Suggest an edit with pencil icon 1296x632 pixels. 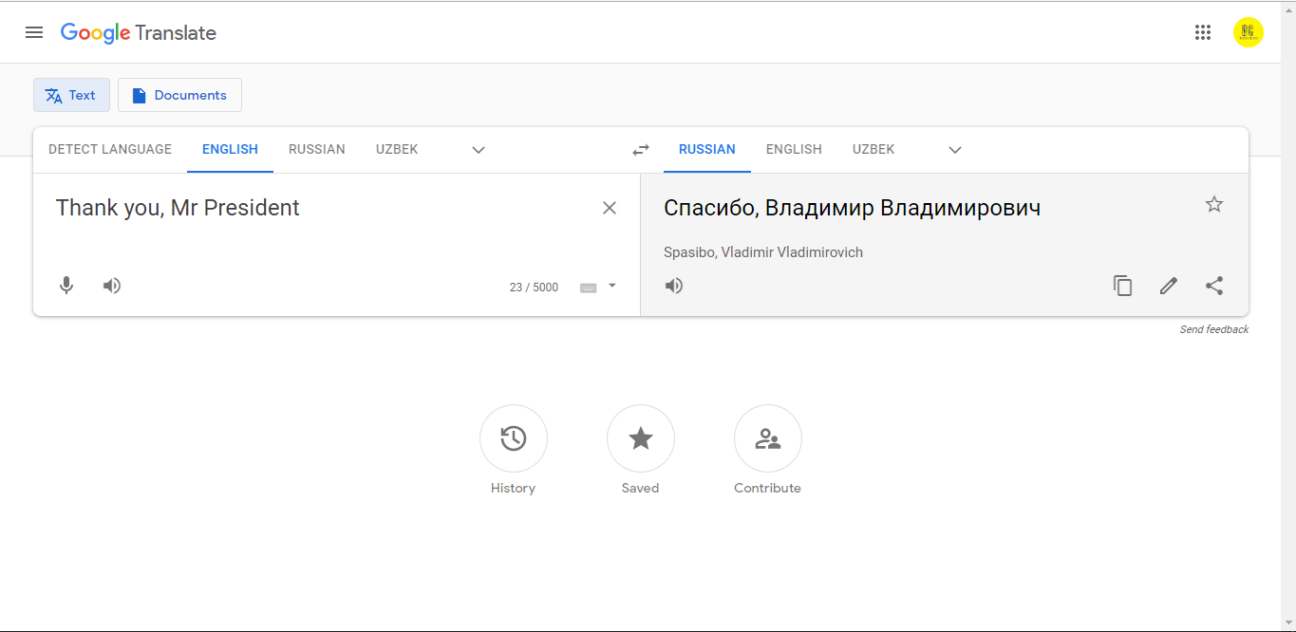tap(1169, 286)
